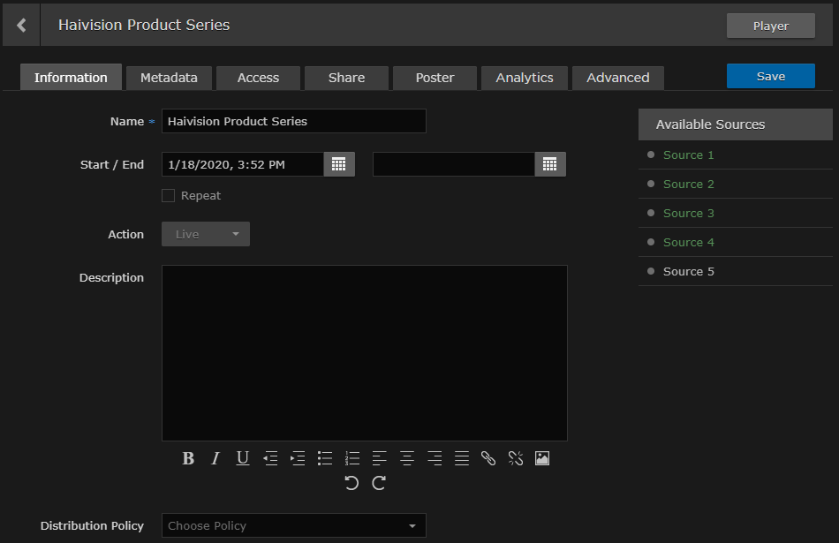Screen dimensions: 839x543
Task: Click the Player button
Action: [x=770, y=25]
